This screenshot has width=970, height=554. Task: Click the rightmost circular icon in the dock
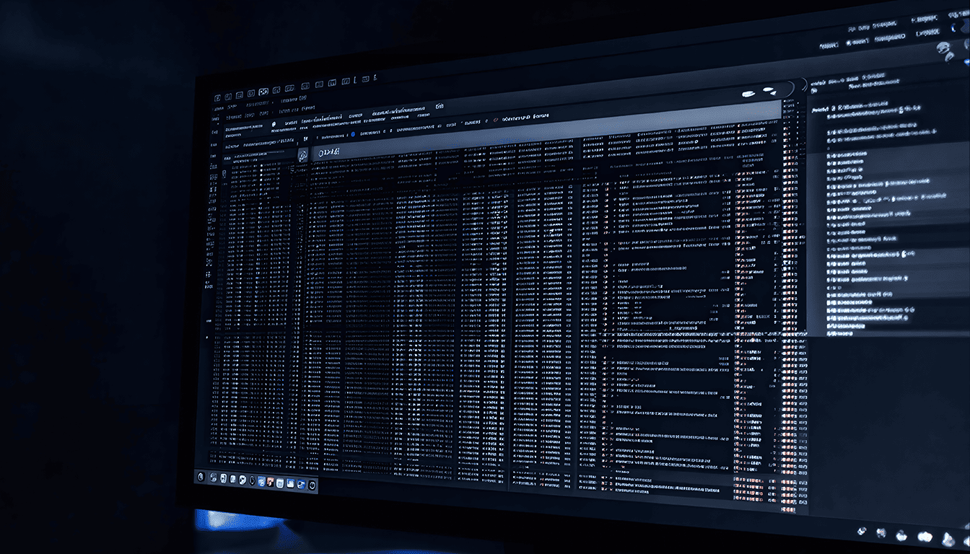click(312, 485)
